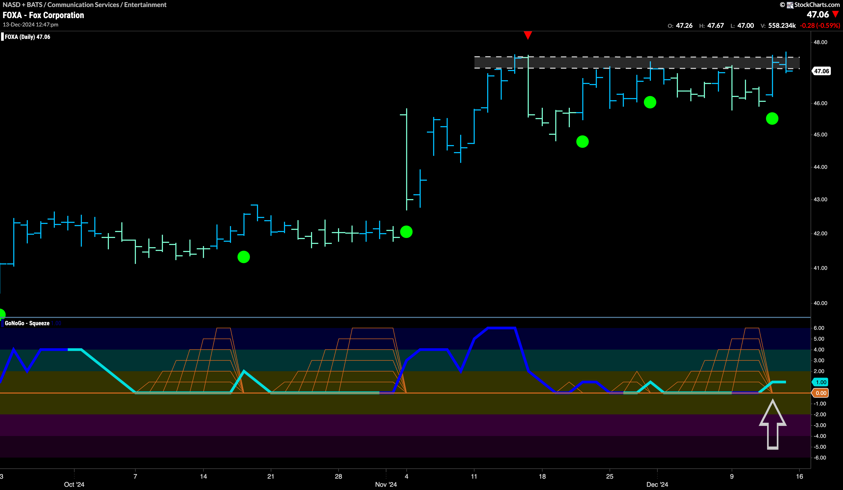Click the 13-Dec-2024 12:47:pm timestamp
Screen dimensions: 843x490
point(31,24)
